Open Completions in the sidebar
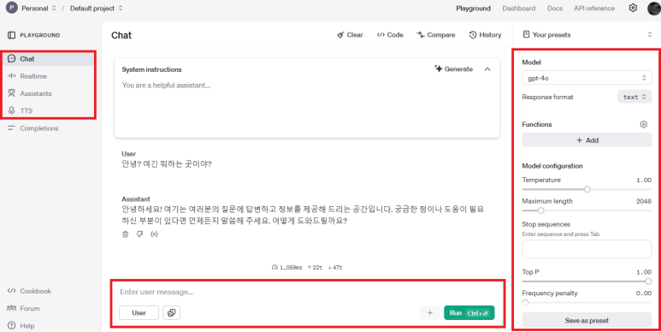 (x=33, y=128)
